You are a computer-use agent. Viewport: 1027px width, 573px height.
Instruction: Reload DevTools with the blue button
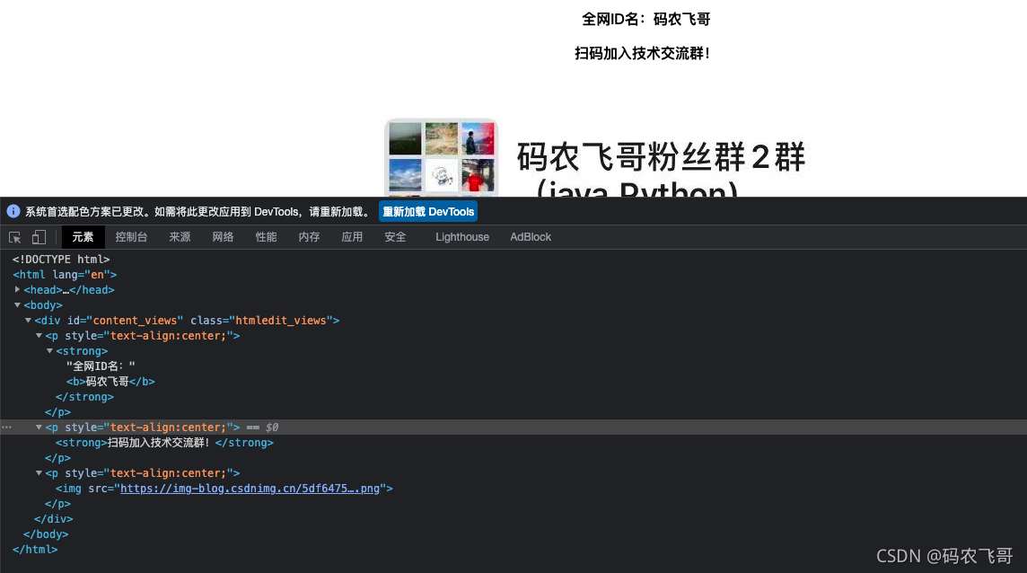(x=428, y=212)
